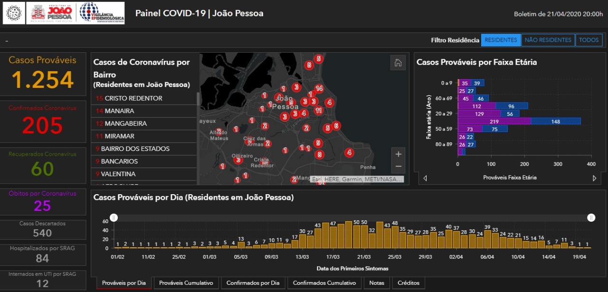Image resolution: width=608 pixels, height=292 pixels.
Task: Open the Créditos tab
Action: tap(409, 283)
